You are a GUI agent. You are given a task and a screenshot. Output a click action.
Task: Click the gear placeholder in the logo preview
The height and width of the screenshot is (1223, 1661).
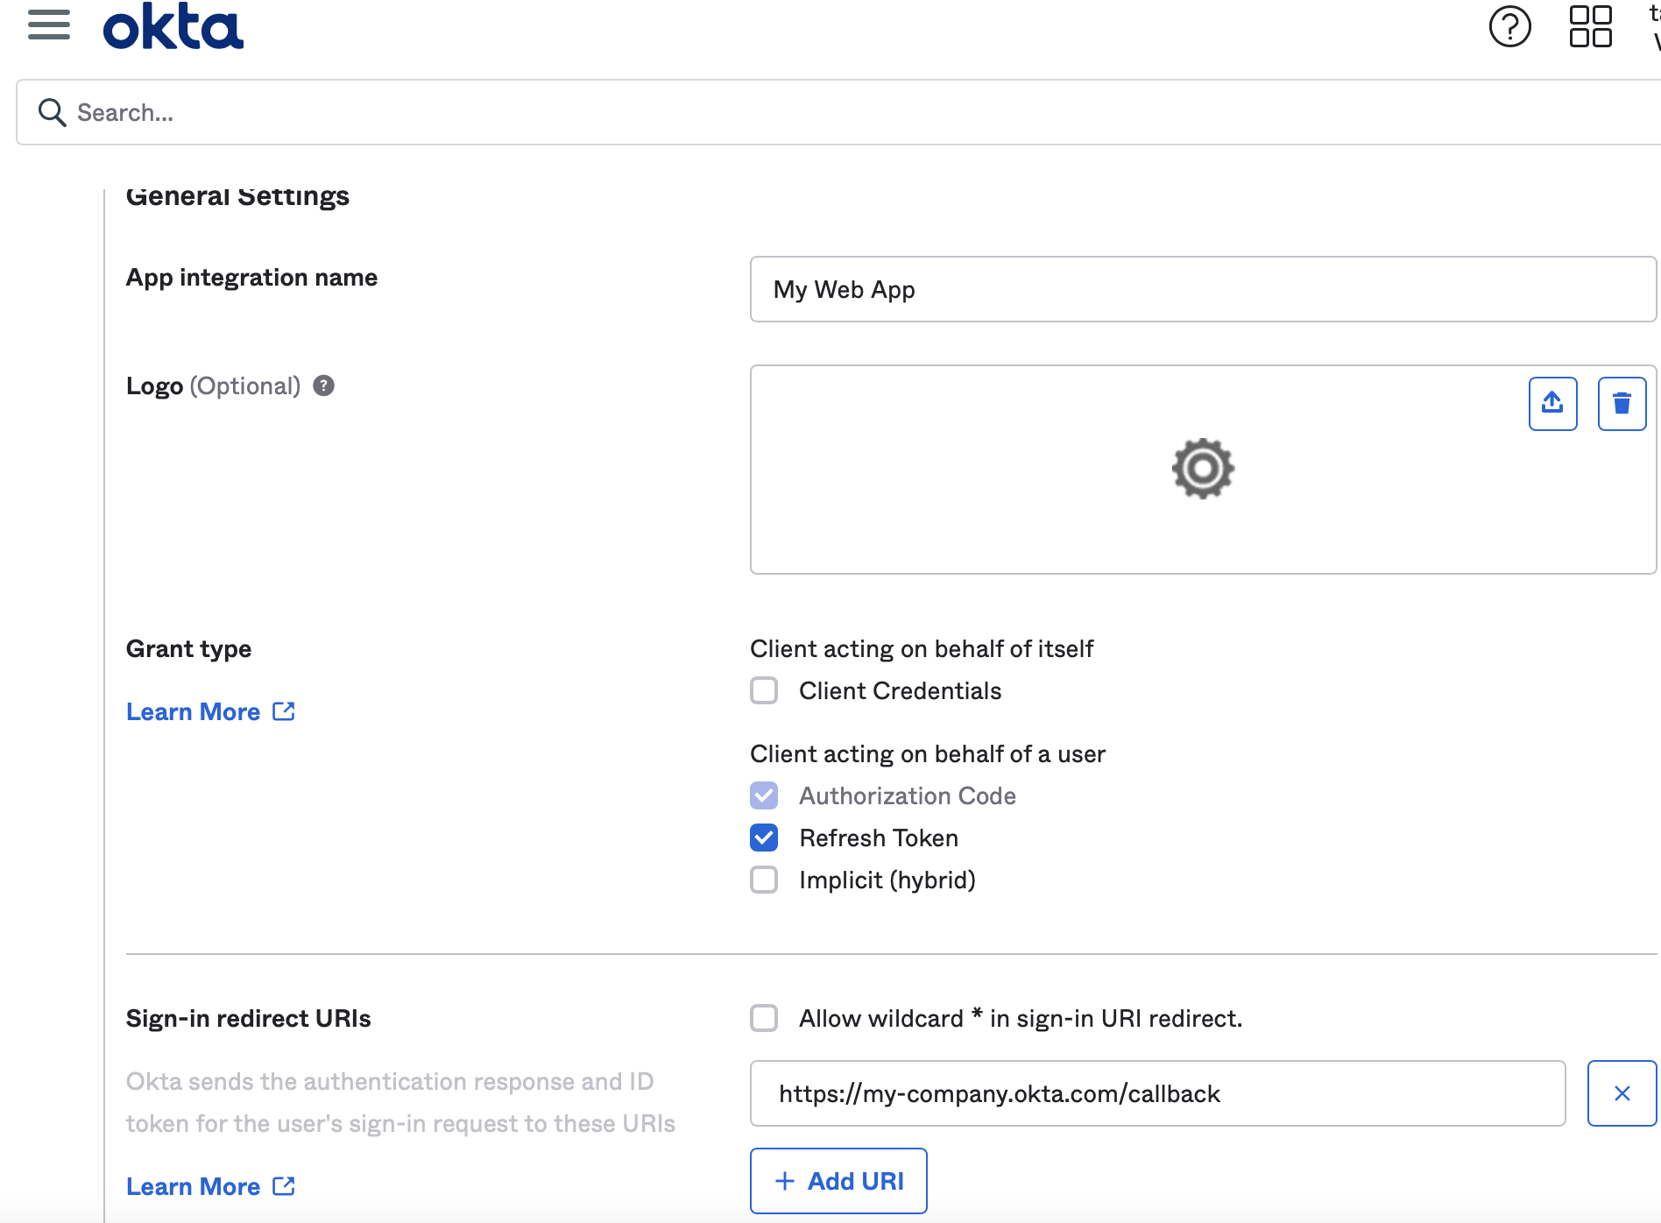(x=1203, y=468)
